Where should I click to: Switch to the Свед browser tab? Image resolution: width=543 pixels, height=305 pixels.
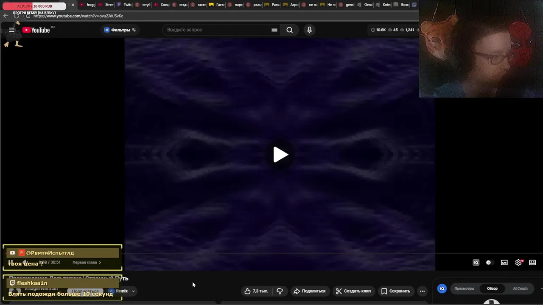tap(162, 5)
